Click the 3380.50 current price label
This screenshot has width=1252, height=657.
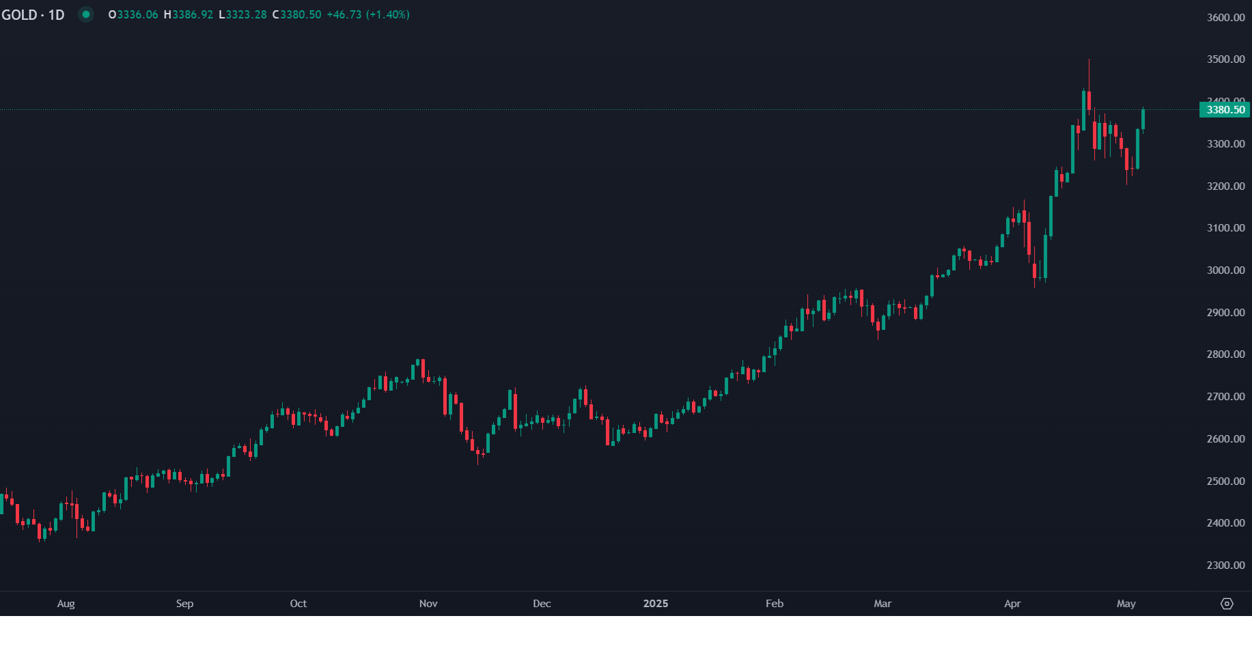tap(1225, 110)
